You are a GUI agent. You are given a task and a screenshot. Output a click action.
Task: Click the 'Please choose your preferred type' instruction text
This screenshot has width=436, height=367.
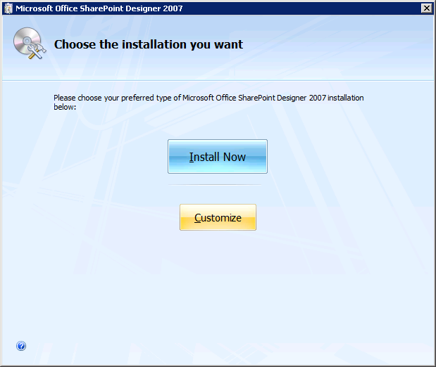point(208,102)
